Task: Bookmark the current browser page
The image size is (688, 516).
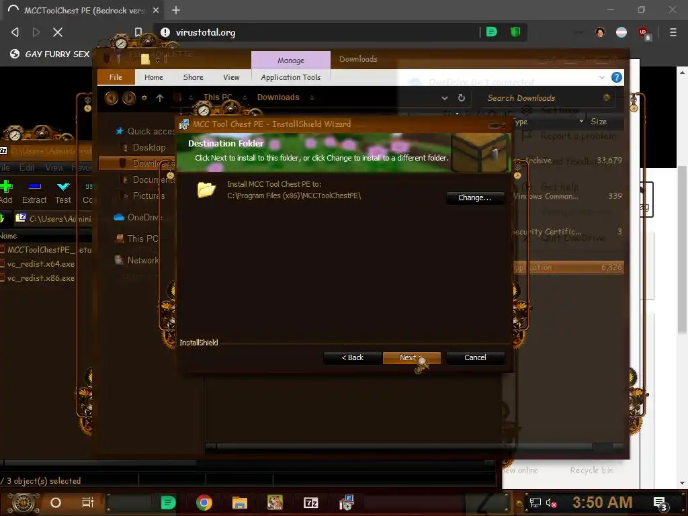Action: pos(138,32)
